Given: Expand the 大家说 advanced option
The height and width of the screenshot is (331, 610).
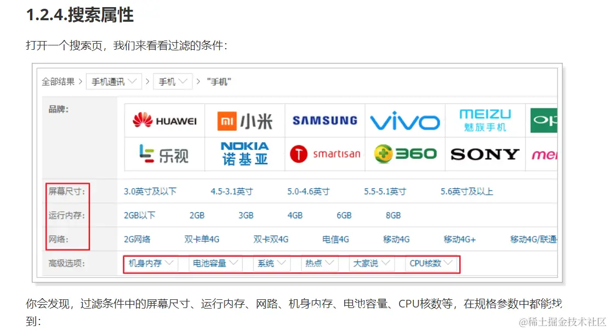Looking at the screenshot, I should [x=372, y=263].
